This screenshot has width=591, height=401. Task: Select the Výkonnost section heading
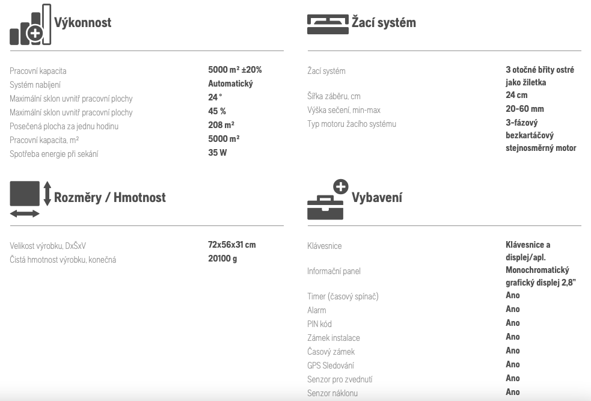[x=82, y=23]
